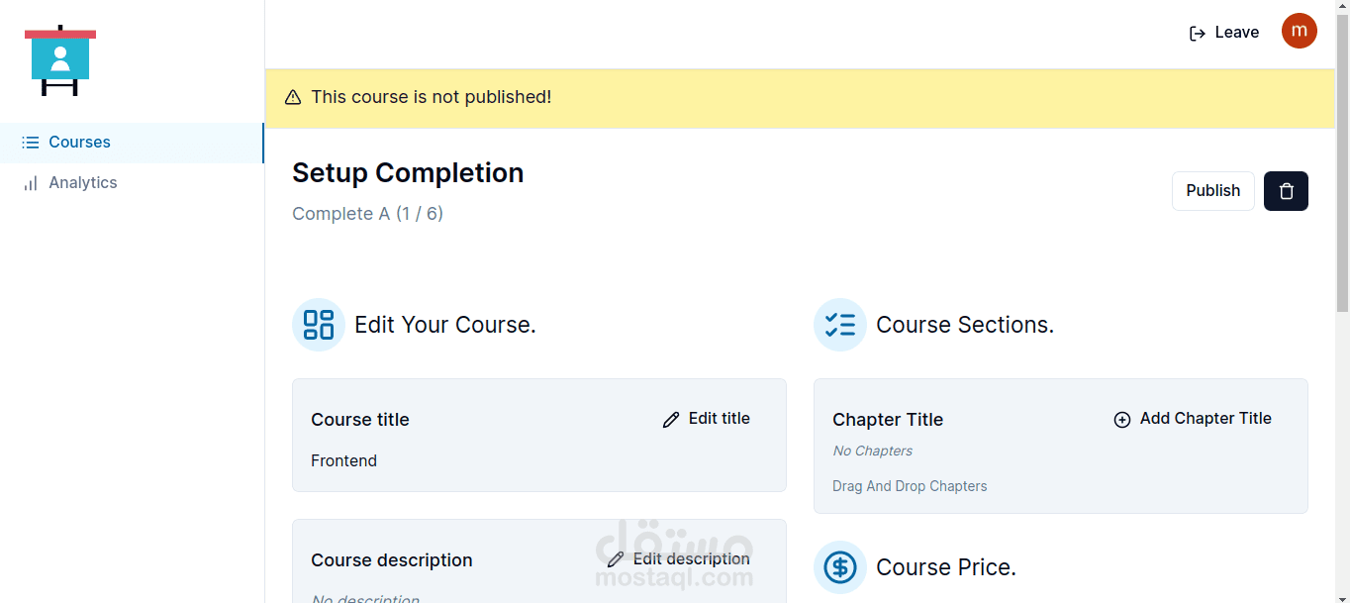The image size is (1350, 603).
Task: Click the Add Chapter plus-circle icon
Action: point(1122,420)
